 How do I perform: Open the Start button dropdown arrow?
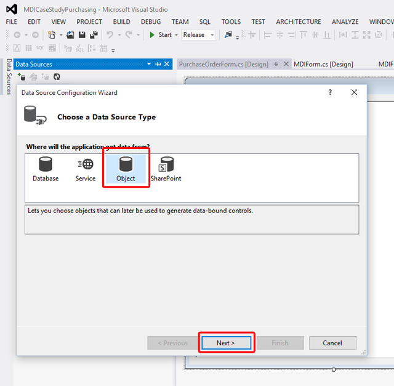pyautogui.click(x=177, y=35)
